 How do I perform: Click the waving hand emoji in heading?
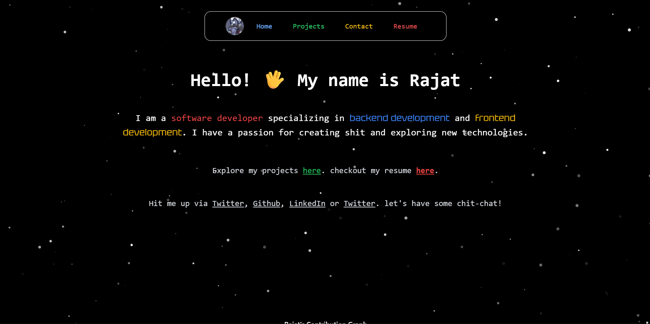[275, 80]
